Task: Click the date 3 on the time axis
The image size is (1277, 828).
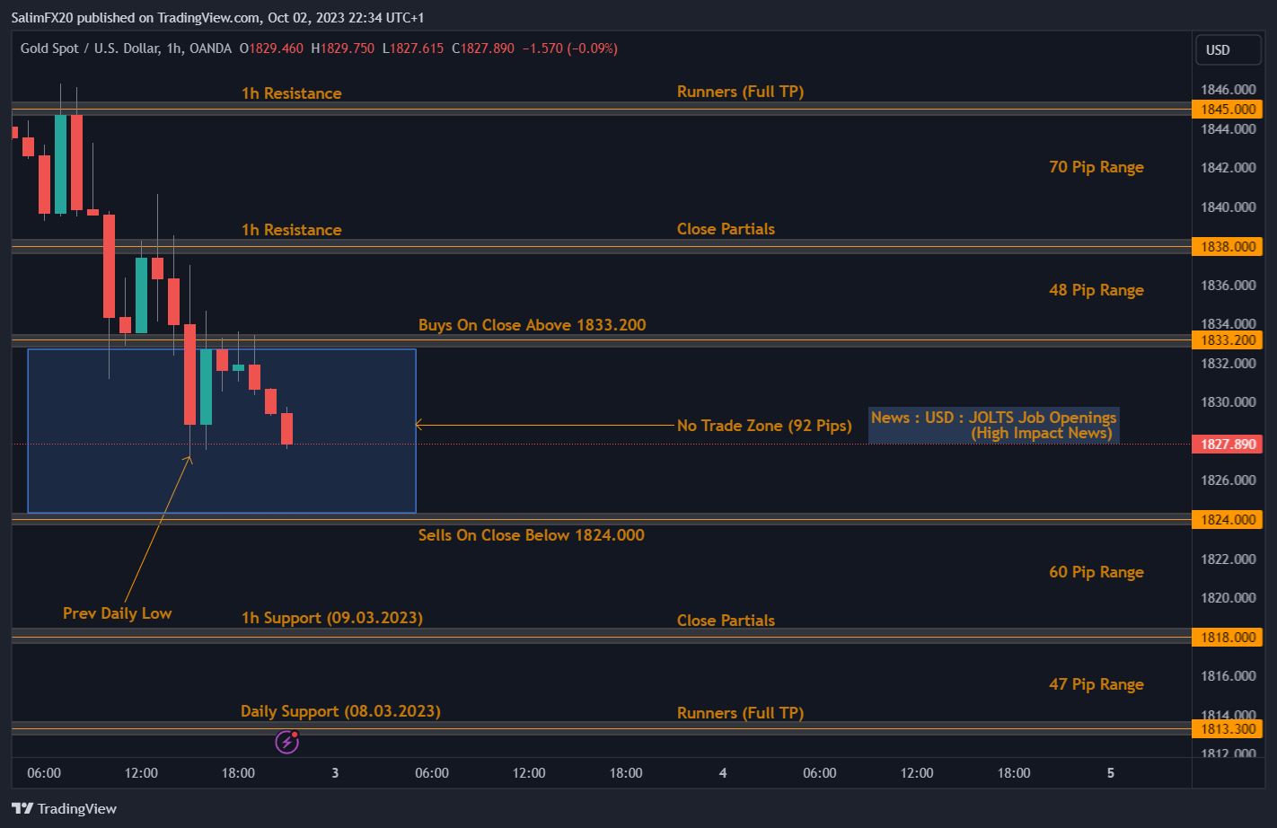Action: (x=334, y=772)
